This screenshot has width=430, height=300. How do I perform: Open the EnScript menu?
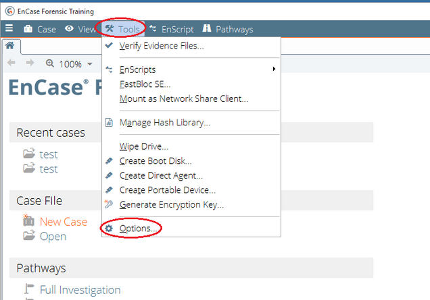172,29
